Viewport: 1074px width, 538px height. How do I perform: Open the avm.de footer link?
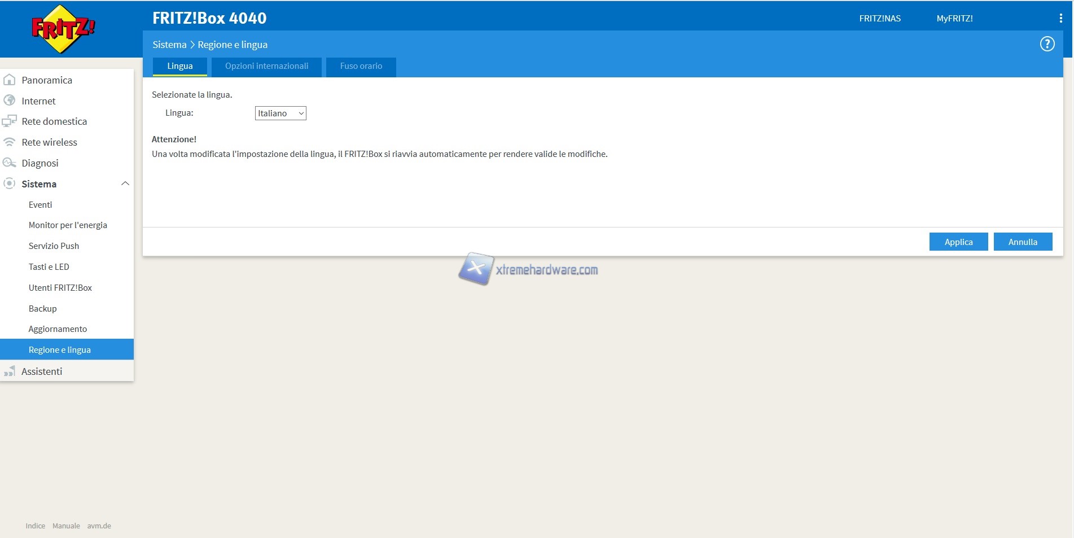pos(99,526)
